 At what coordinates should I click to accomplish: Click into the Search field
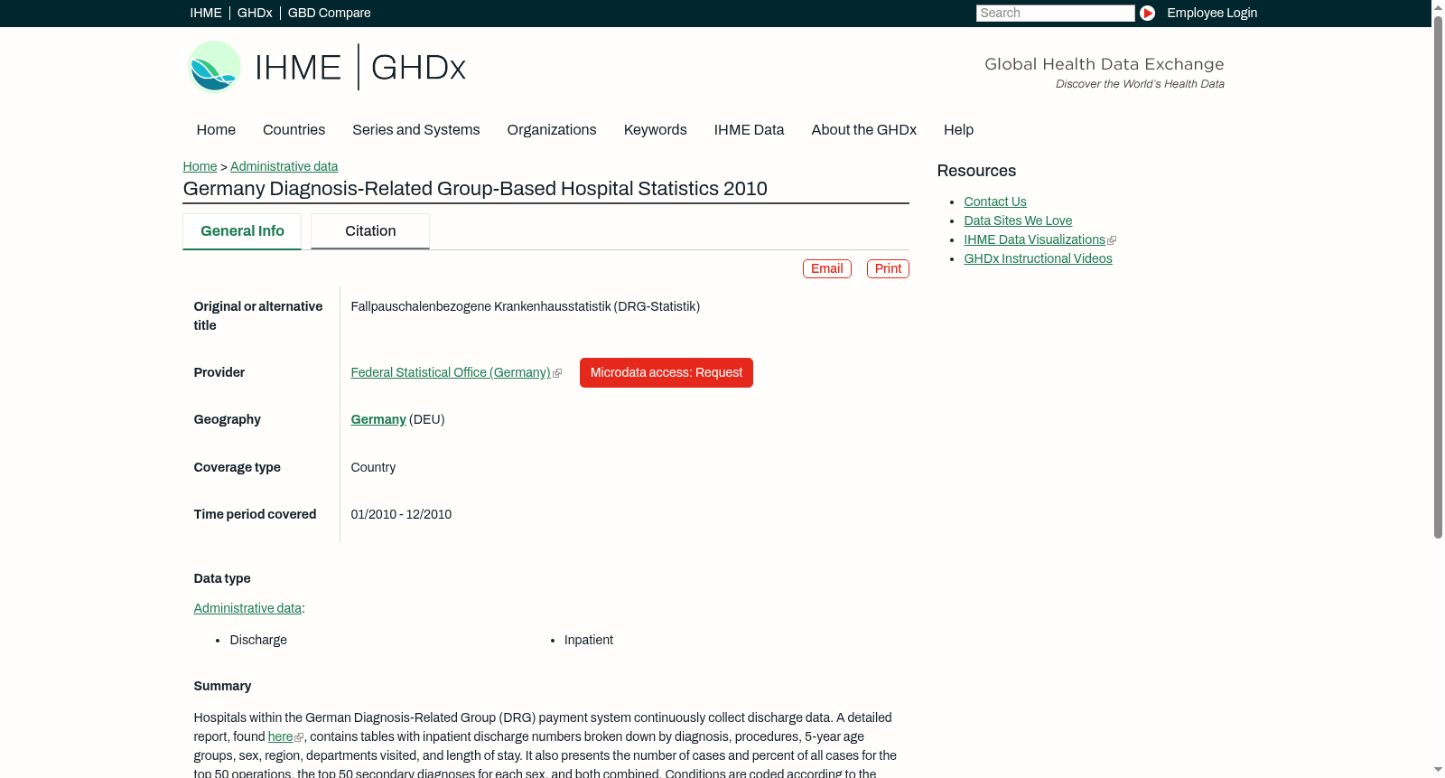coord(1055,13)
